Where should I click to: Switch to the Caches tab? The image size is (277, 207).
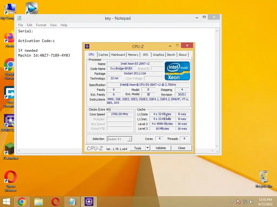tap(103, 55)
